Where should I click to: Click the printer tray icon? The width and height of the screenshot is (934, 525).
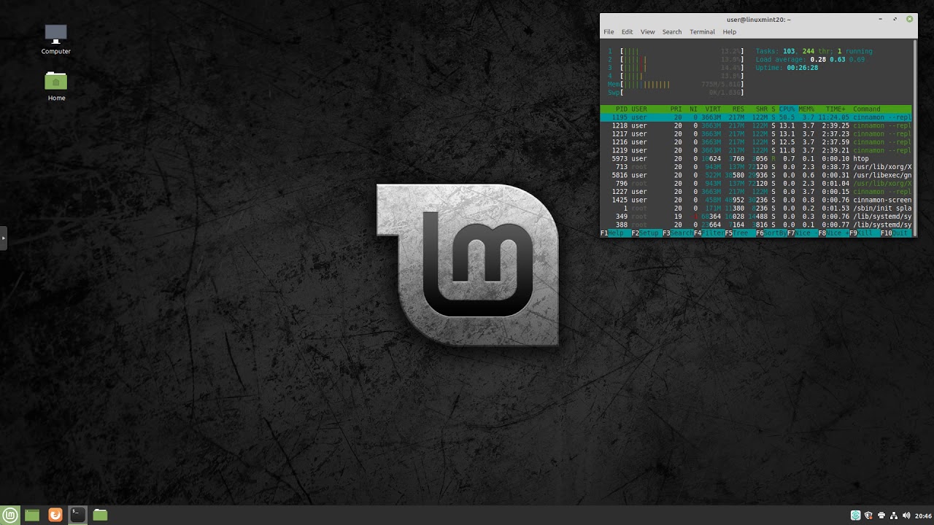[x=881, y=516]
